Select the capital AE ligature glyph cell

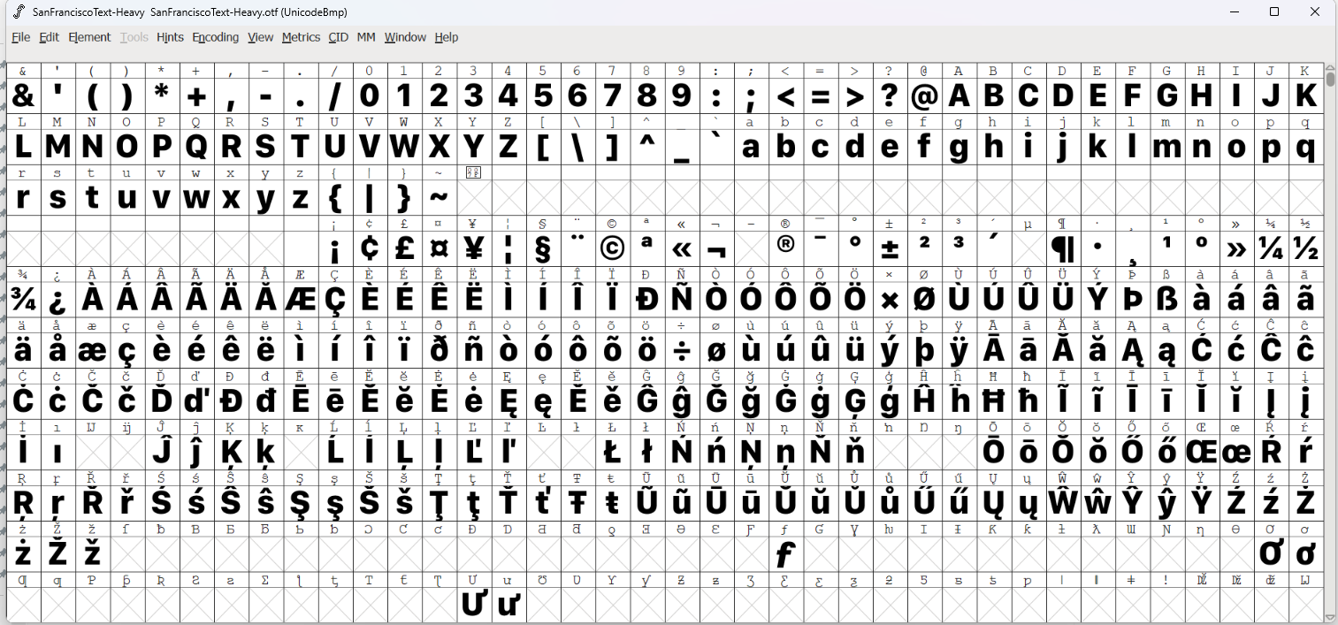coord(300,300)
